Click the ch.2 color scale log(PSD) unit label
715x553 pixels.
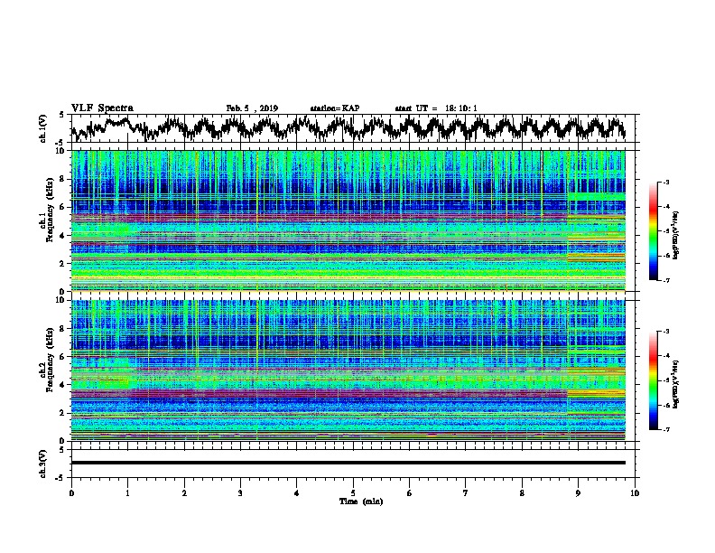(676, 384)
